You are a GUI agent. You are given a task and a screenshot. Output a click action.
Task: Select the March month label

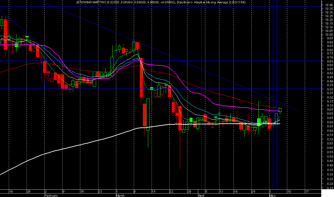(x=120, y=196)
